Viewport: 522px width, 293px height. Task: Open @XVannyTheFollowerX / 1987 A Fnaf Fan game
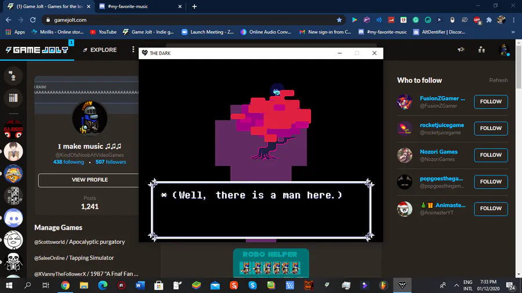pyautogui.click(x=86, y=274)
